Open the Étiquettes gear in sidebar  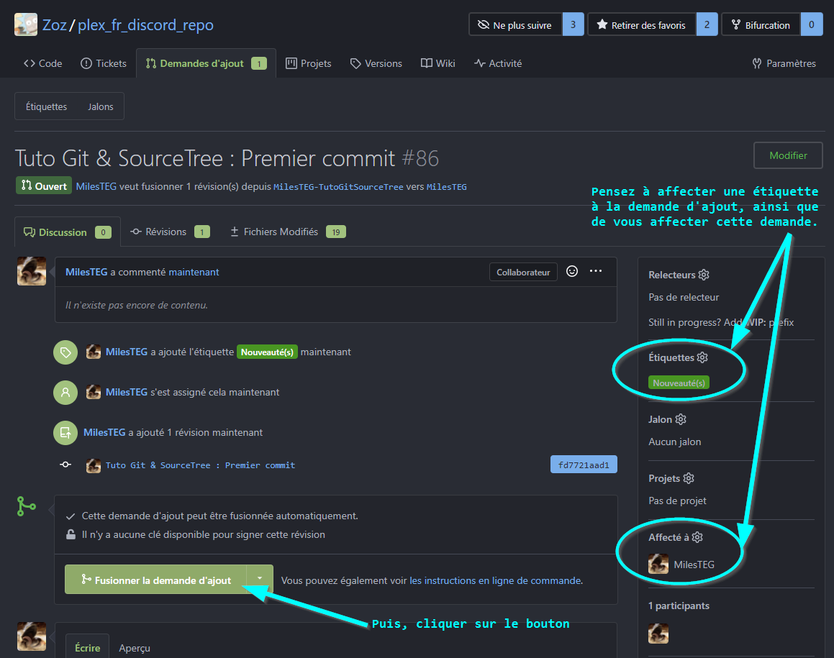click(702, 357)
